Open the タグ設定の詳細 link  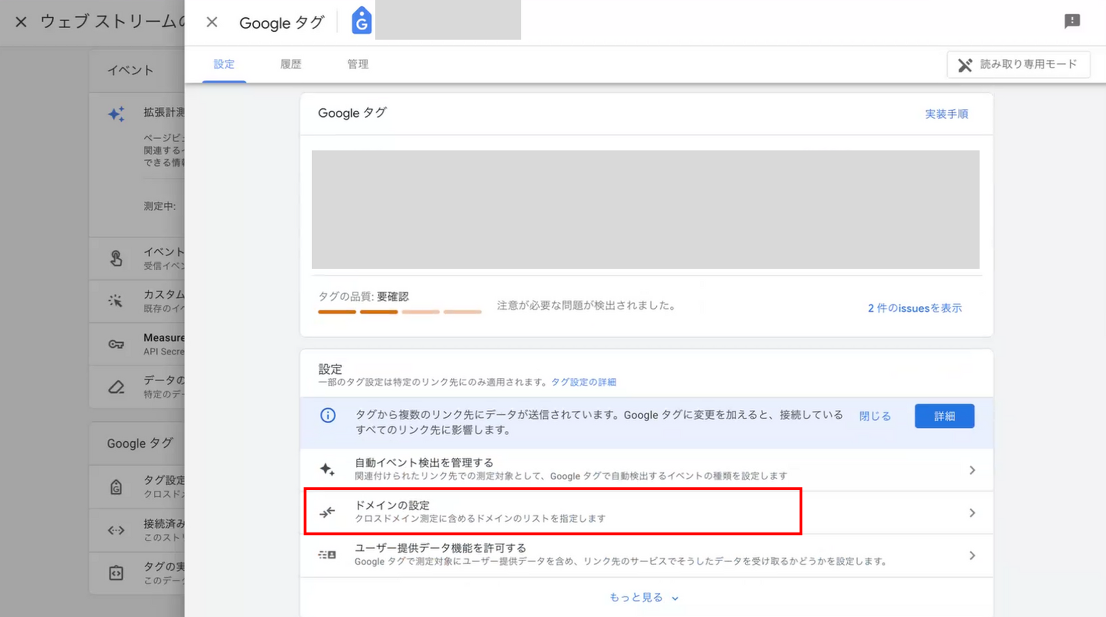click(584, 382)
